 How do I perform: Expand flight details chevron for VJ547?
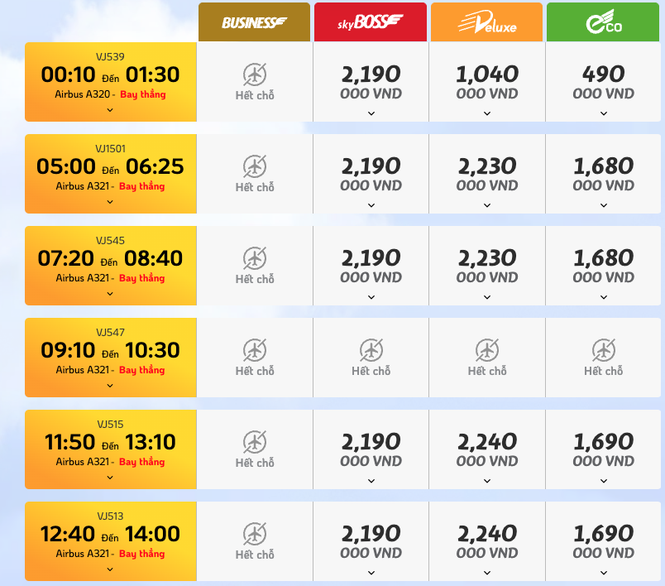110,386
